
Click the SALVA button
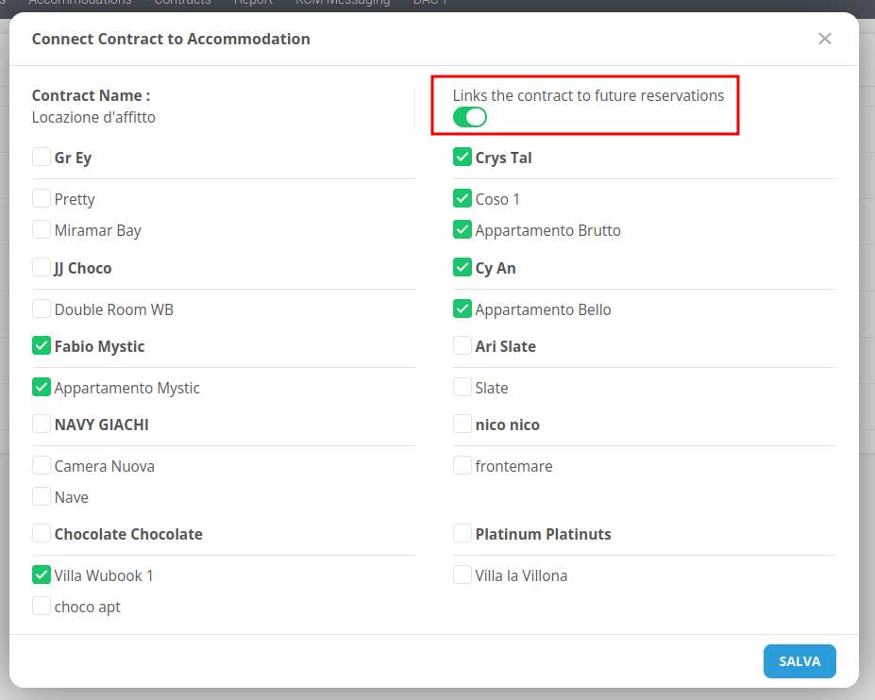coord(799,661)
